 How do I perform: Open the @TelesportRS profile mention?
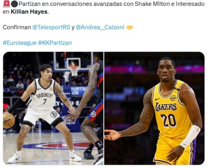pos(51,27)
